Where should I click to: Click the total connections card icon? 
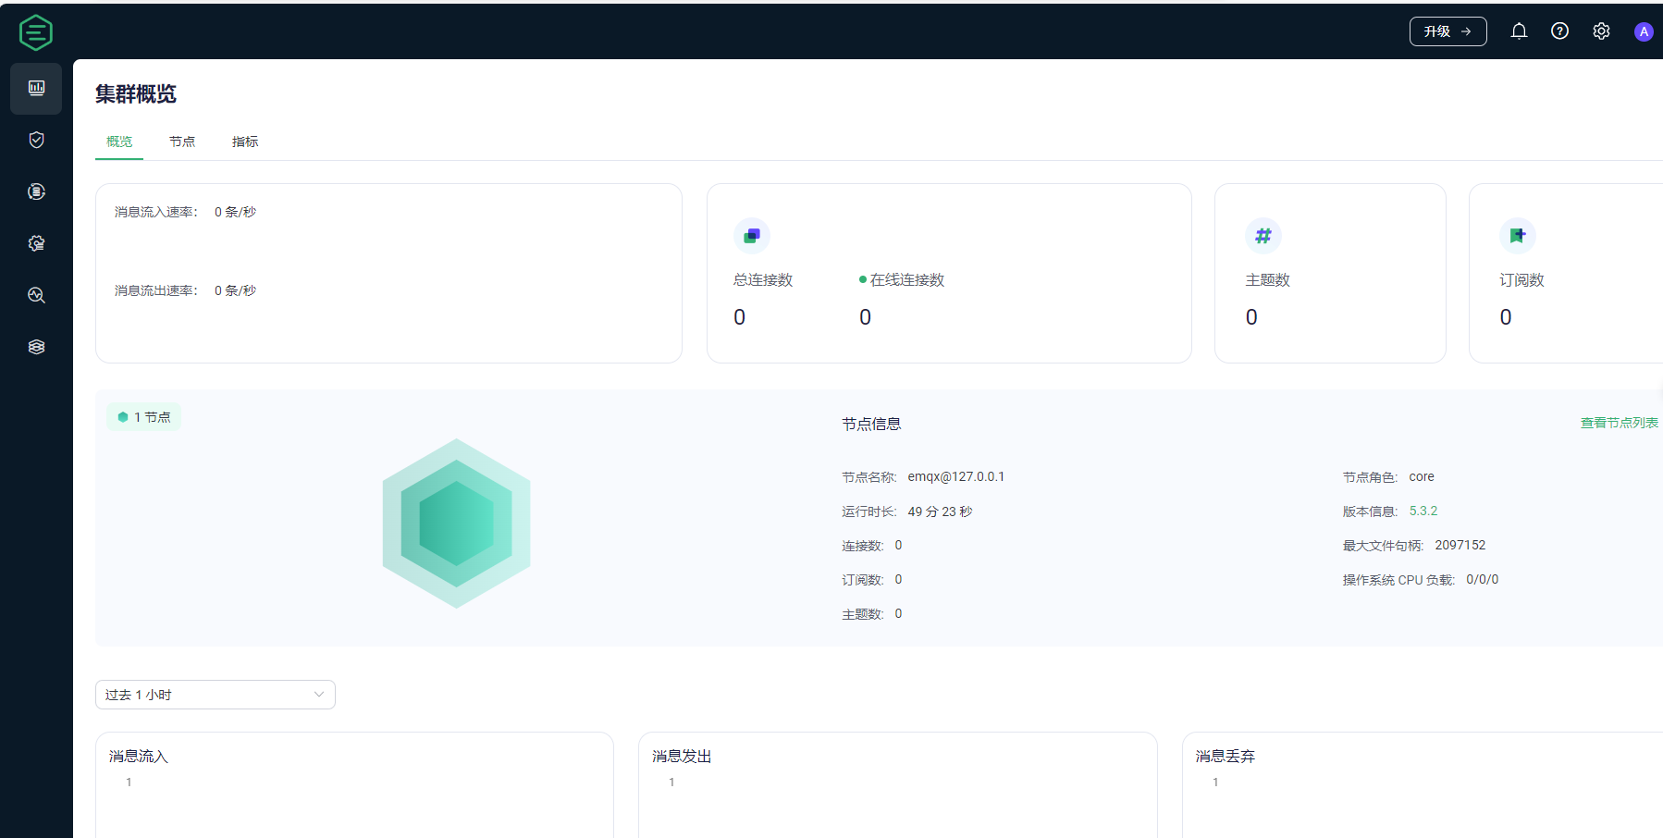[x=752, y=236]
